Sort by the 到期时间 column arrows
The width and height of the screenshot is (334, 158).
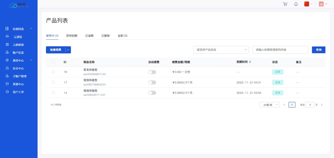point(250,62)
